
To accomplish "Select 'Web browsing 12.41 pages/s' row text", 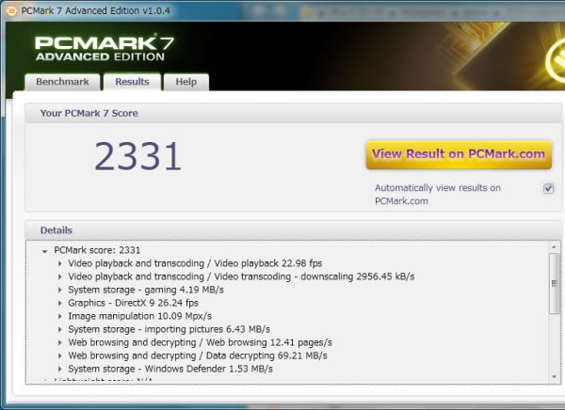I will [x=200, y=342].
